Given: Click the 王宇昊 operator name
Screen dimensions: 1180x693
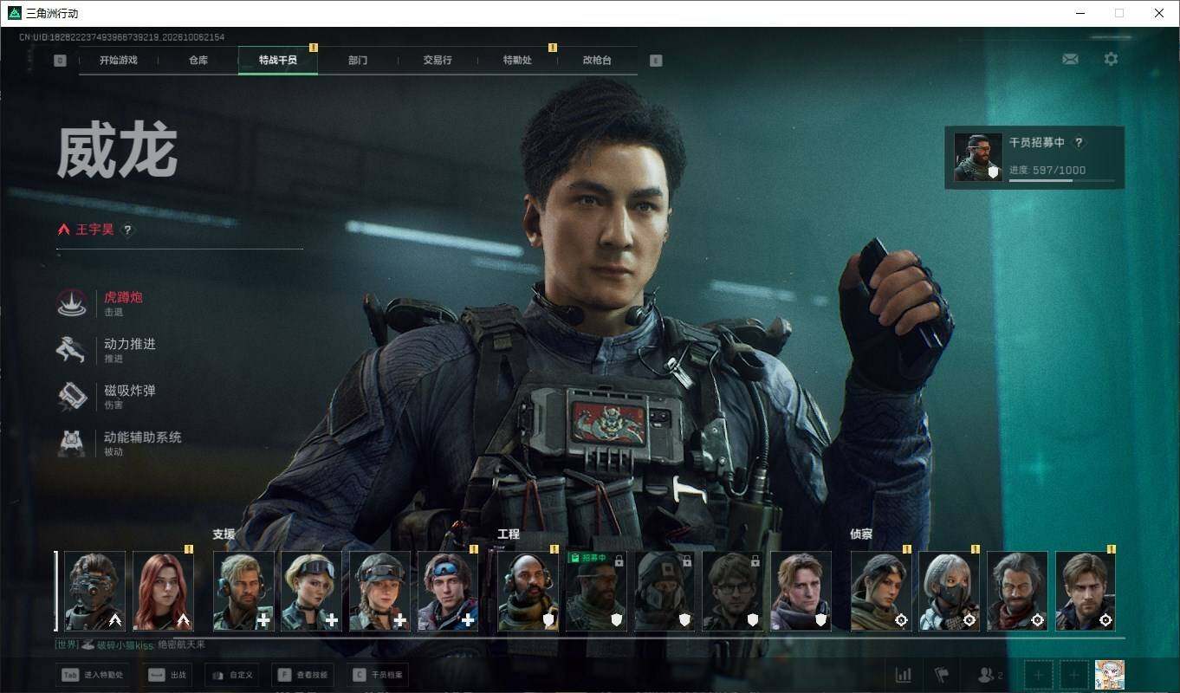Looking at the screenshot, I should [94, 230].
